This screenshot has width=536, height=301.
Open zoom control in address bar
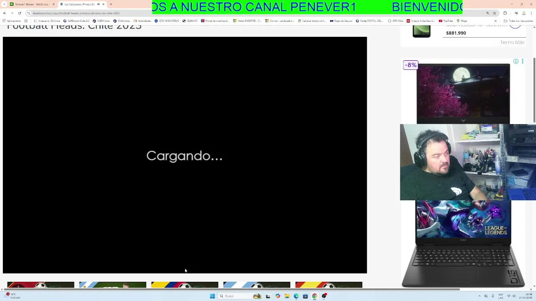(487, 13)
